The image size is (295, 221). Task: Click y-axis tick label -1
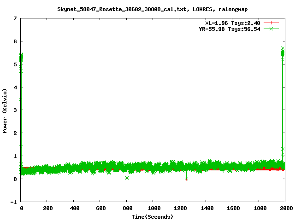click(13, 202)
